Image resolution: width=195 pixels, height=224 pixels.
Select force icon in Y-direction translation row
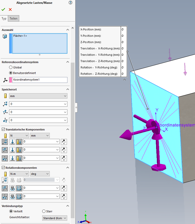click(12, 150)
